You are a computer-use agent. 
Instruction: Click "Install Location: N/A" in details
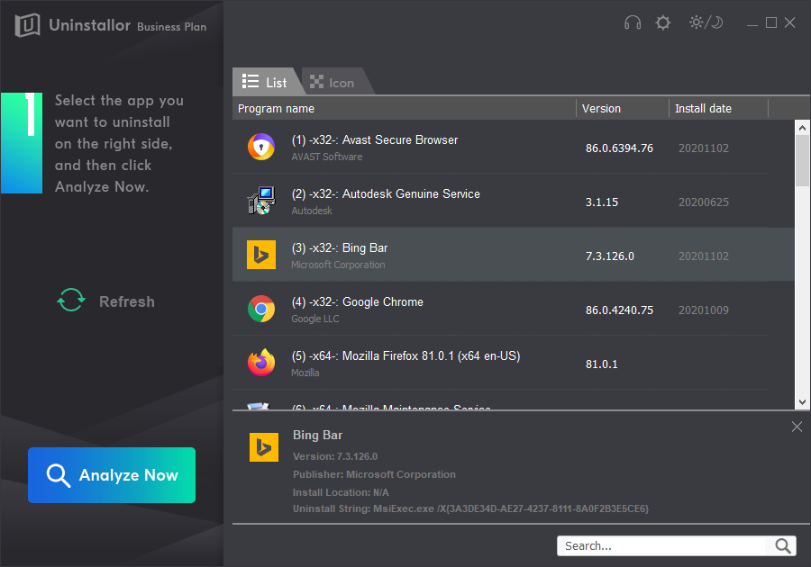pyautogui.click(x=341, y=492)
